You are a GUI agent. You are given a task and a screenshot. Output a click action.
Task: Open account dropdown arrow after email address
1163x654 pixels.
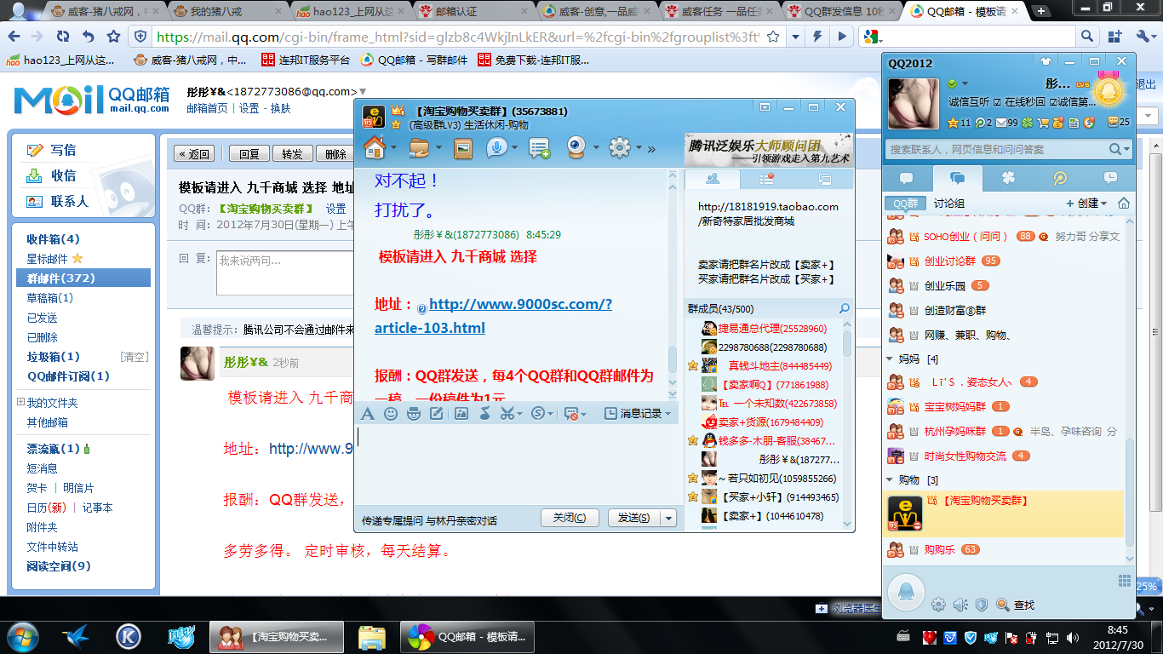pyautogui.click(x=363, y=92)
